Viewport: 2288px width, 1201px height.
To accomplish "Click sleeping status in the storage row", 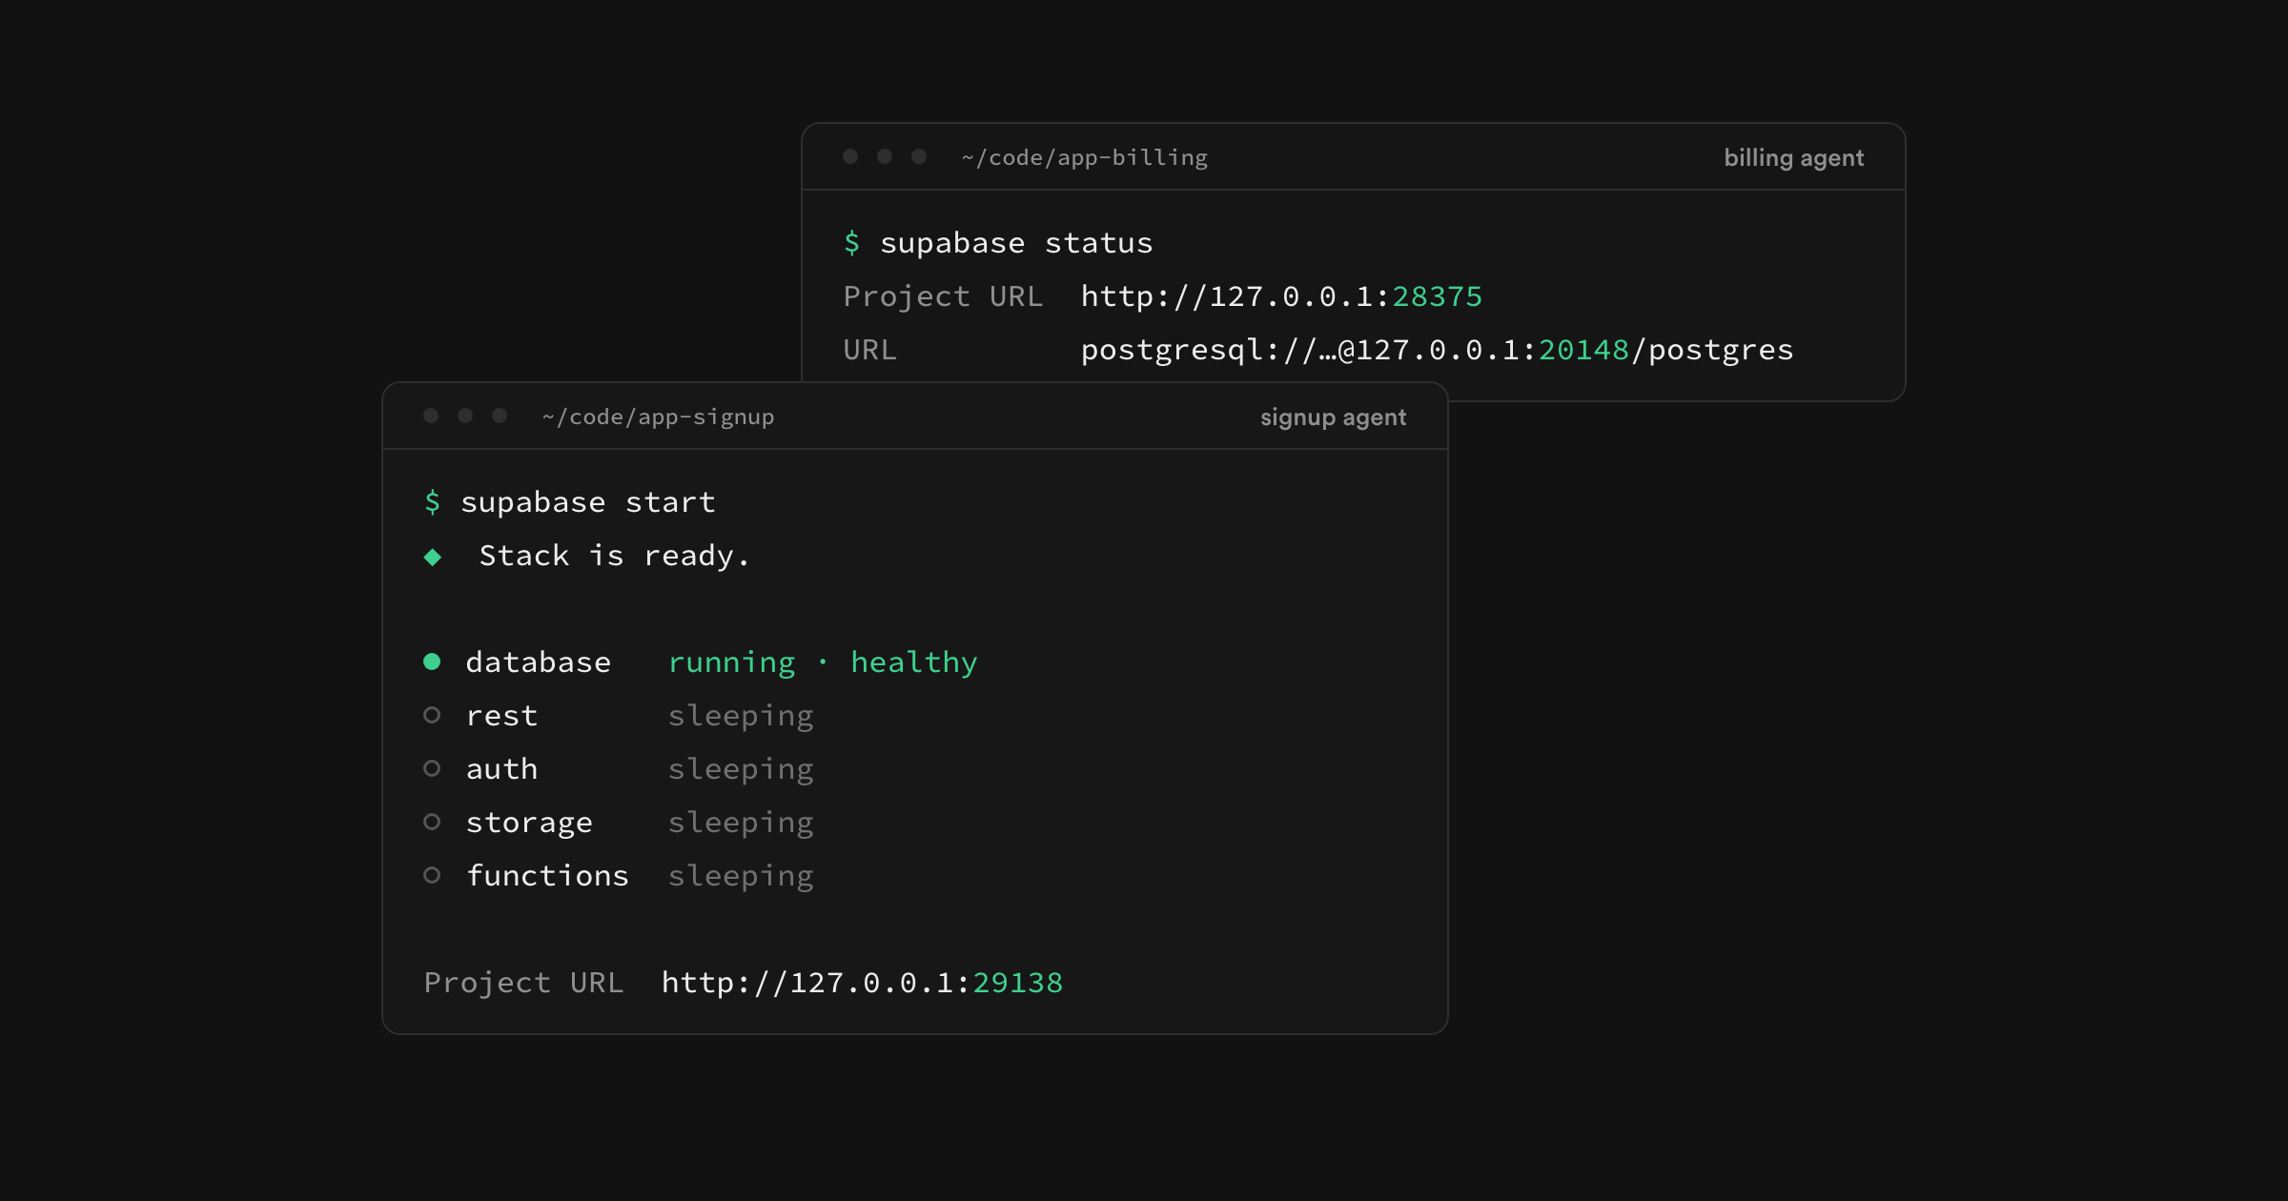I will click(741, 823).
